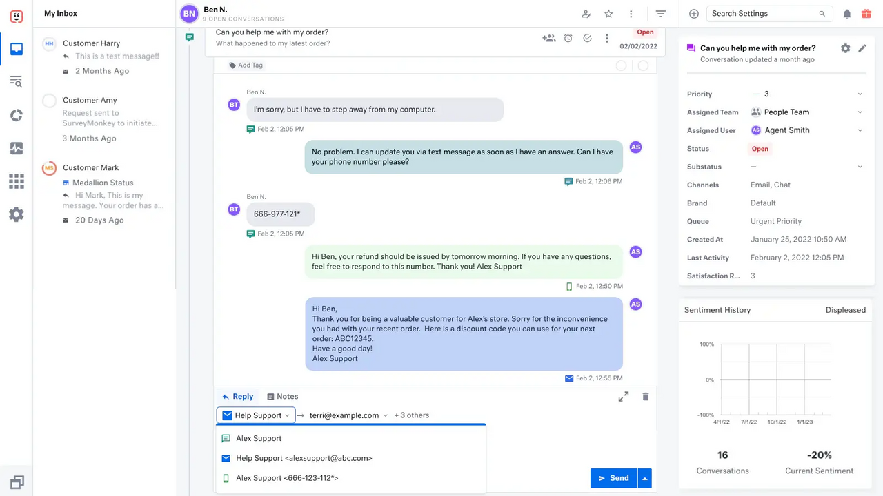This screenshot has width=883, height=496.
Task: Mark conversation resolved with the checkmark icon
Action: (587, 38)
